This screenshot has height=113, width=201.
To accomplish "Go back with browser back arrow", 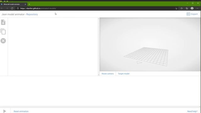I will pos(2,8).
